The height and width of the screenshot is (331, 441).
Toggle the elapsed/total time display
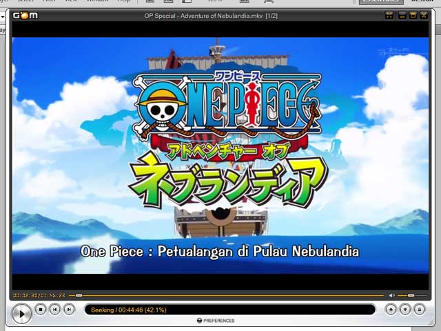[x=39, y=295]
